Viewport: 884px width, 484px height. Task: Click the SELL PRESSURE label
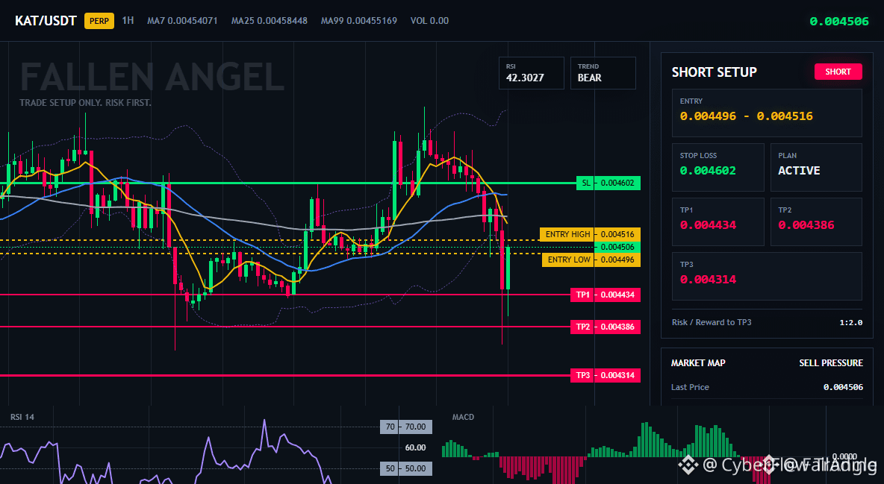click(x=830, y=363)
